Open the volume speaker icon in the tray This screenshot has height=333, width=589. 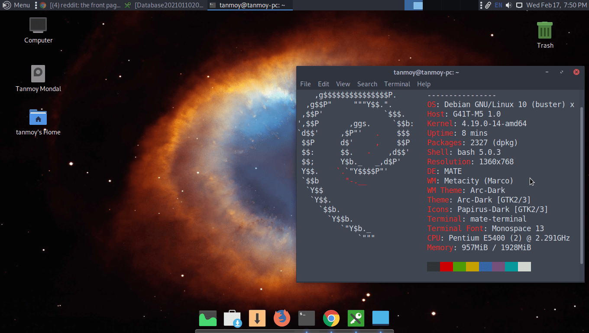(508, 5)
